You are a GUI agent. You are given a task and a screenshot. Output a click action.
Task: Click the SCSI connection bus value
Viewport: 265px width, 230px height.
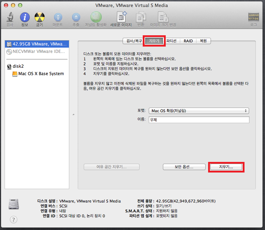click(63, 206)
